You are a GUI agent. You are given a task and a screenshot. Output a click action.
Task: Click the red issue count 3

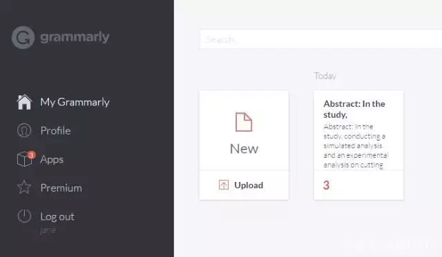(x=326, y=185)
